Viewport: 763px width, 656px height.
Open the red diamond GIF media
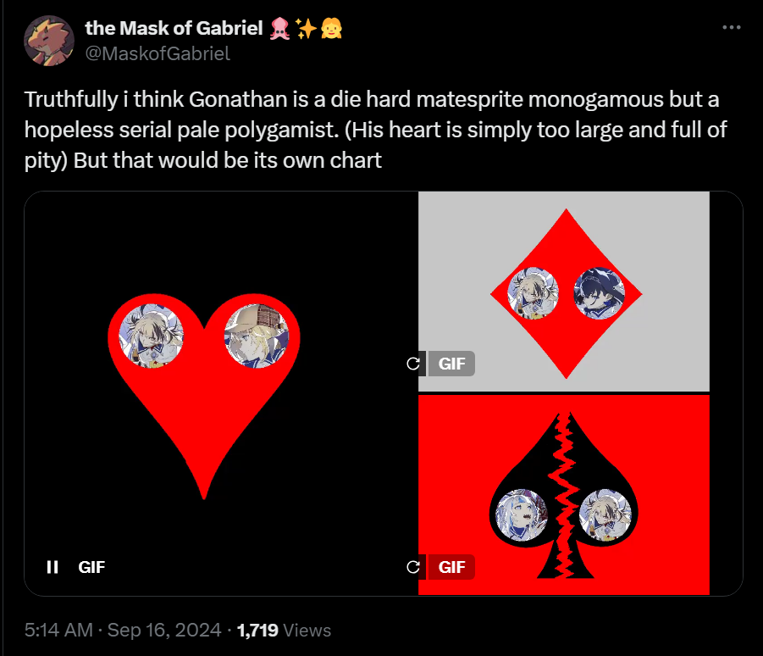click(564, 292)
